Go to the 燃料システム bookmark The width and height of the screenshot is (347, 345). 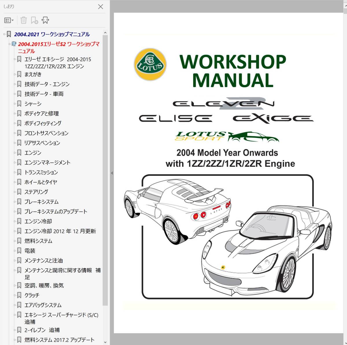(x=38, y=241)
